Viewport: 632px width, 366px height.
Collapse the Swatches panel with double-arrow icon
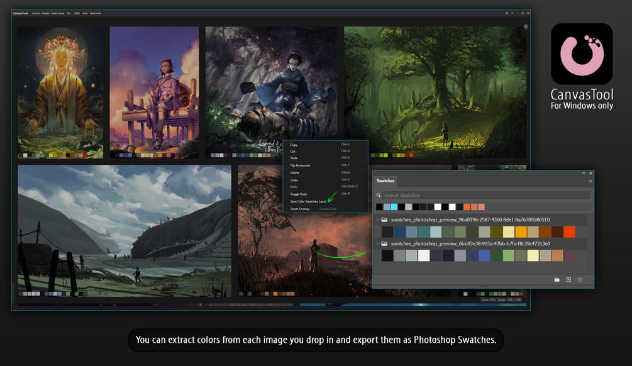583,173
